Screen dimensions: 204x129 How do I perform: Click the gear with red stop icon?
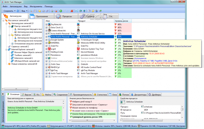(x=56, y=11)
